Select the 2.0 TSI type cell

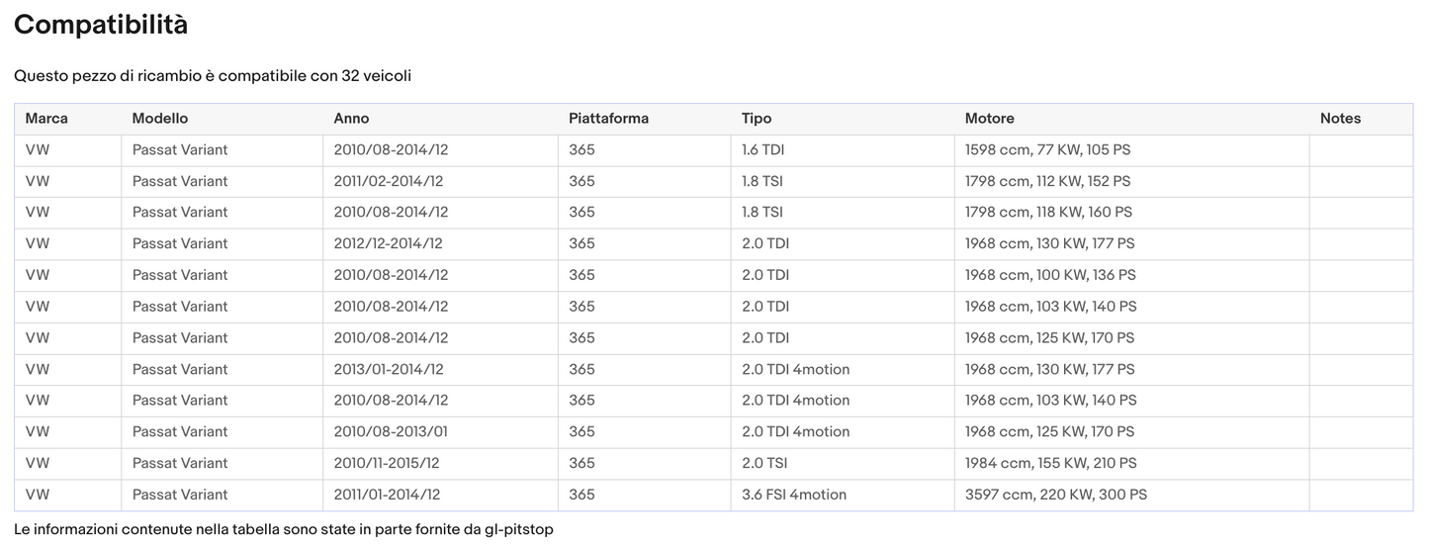763,463
